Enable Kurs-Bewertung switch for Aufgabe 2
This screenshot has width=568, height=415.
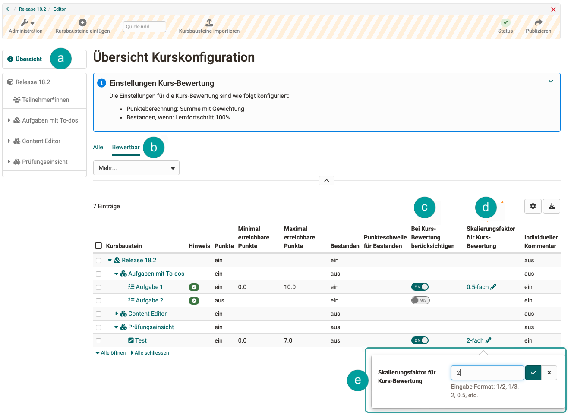coord(420,300)
